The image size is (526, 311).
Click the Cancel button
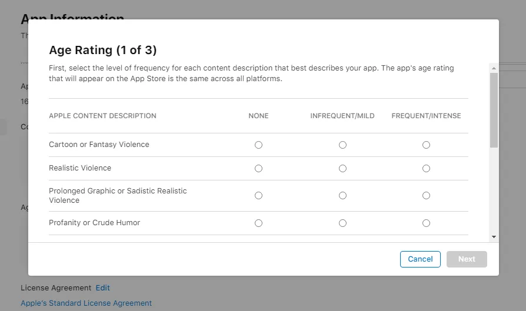pyautogui.click(x=420, y=259)
